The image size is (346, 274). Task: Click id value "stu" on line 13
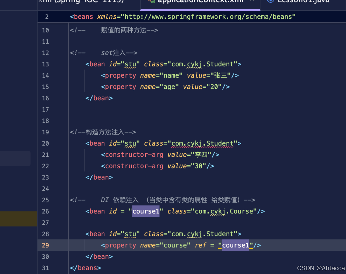[130, 64]
